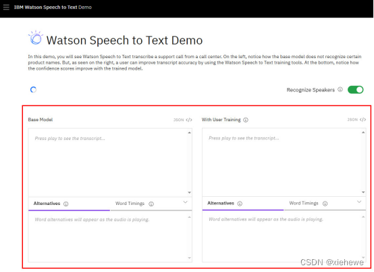Image resolution: width=374 pixels, height=272 pixels.
Task: Click Base Model alternatives scroll-down arrow
Action: click(x=190, y=258)
